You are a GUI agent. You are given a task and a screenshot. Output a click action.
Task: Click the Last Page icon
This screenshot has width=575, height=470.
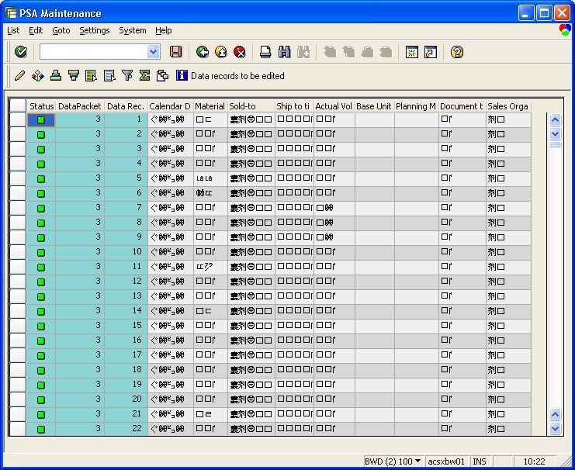(386, 52)
